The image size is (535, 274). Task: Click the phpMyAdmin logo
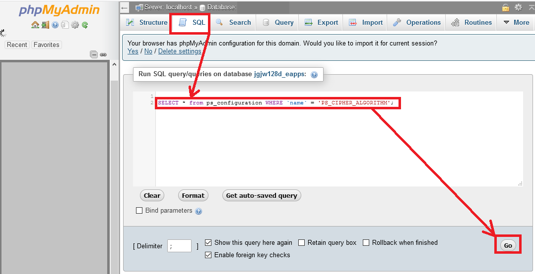59,10
